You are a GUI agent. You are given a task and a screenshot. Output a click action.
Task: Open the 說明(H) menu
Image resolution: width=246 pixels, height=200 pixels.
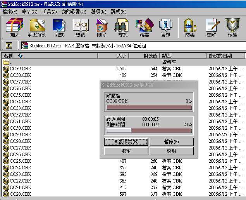(119, 12)
